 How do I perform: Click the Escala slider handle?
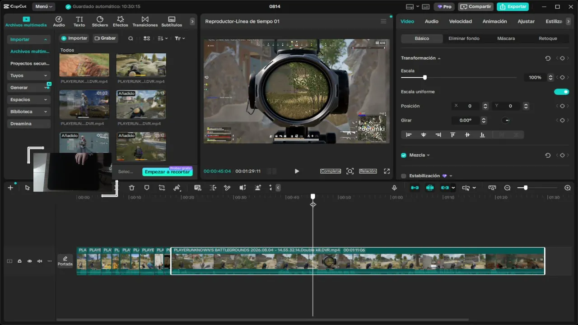(x=425, y=78)
